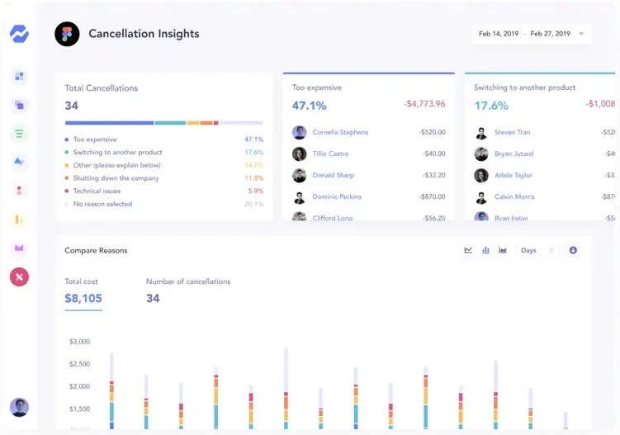
Task: Click the Technical issues legend row
Action: [164, 191]
